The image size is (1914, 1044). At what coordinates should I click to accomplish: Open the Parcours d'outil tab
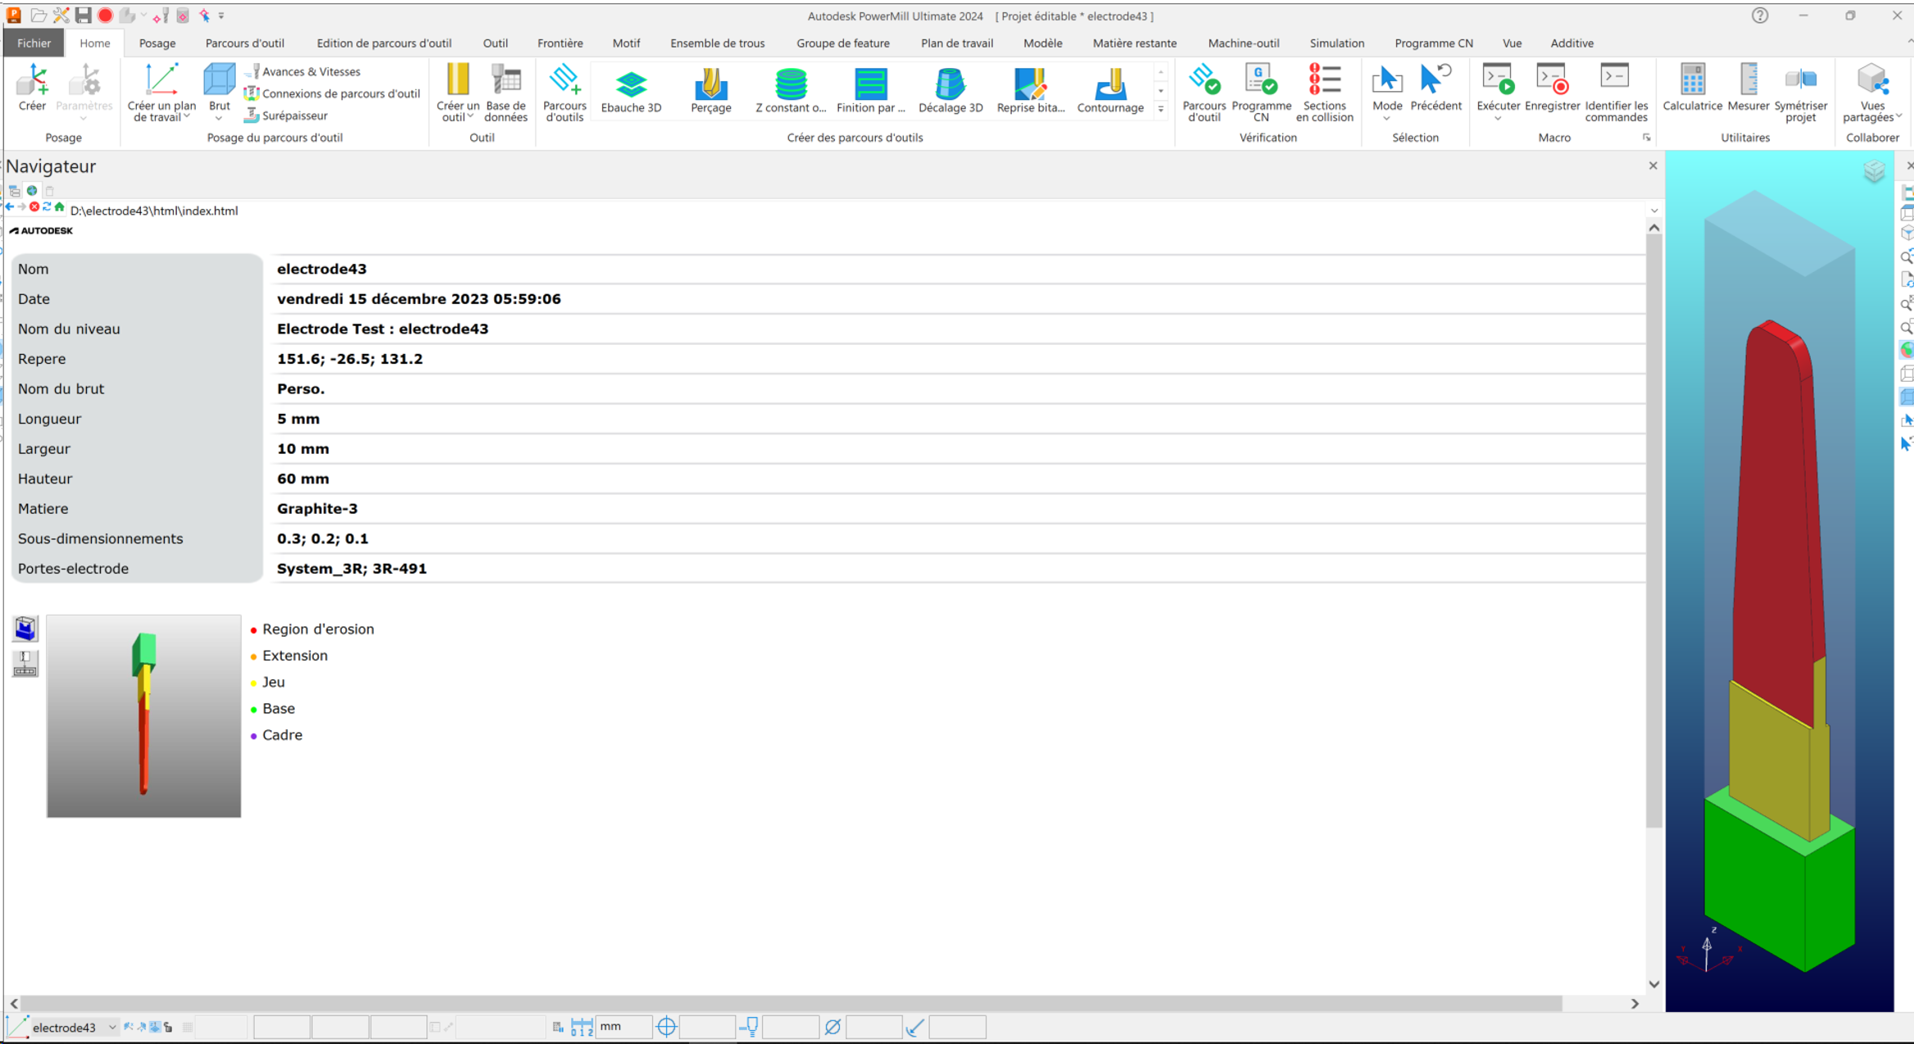click(x=245, y=43)
